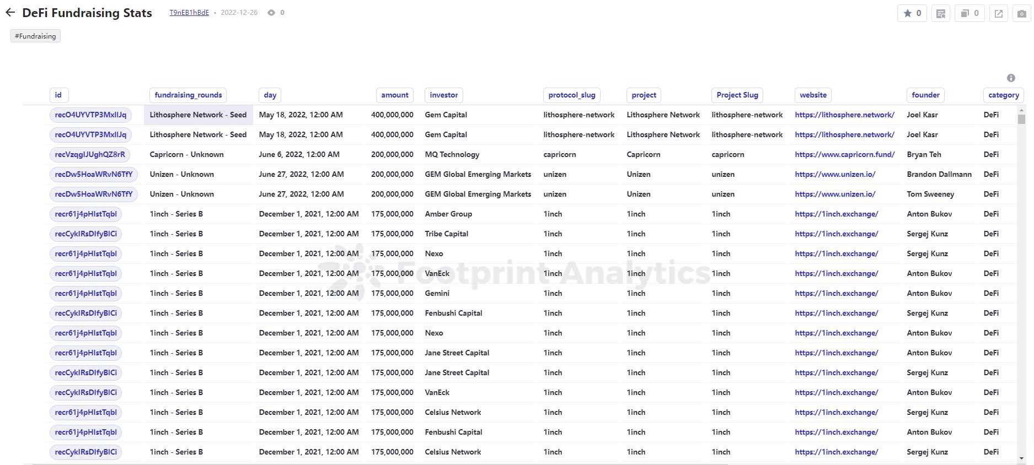Click the founder column header
The image size is (1034, 465).
click(x=925, y=95)
